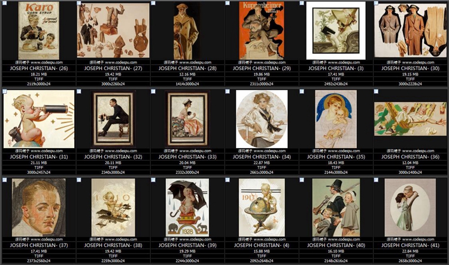Select checkbox on baby telescope image (31)

pyautogui.click(x=5, y=92)
